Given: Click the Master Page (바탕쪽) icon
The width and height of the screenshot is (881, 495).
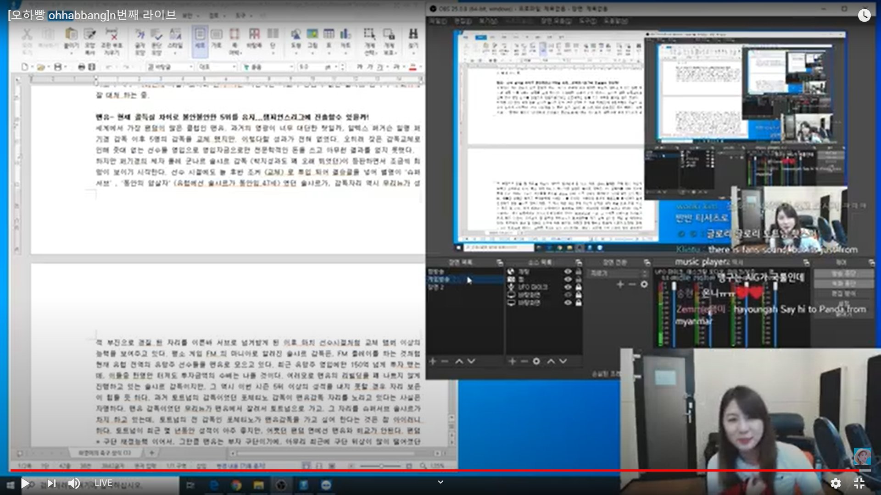Looking at the screenshot, I should [254, 34].
